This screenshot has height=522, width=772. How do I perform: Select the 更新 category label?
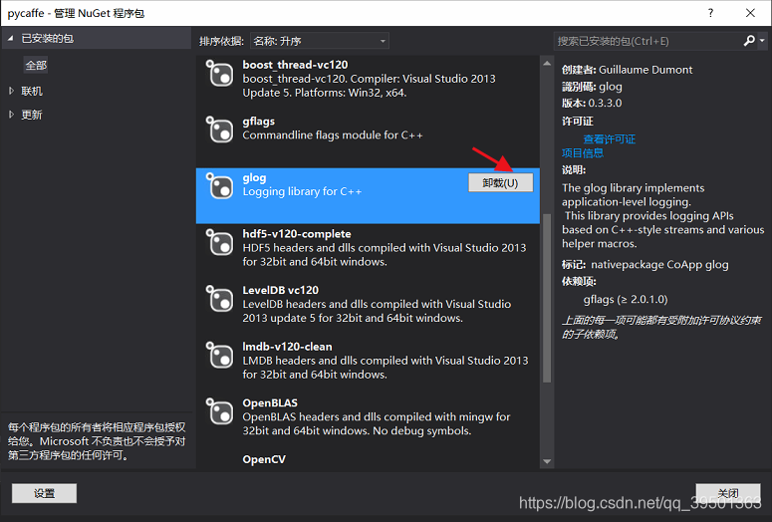pyautogui.click(x=32, y=115)
